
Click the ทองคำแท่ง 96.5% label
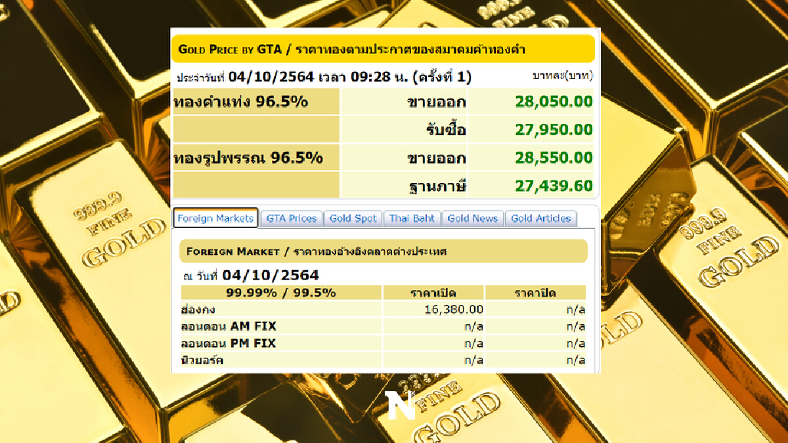point(241,102)
